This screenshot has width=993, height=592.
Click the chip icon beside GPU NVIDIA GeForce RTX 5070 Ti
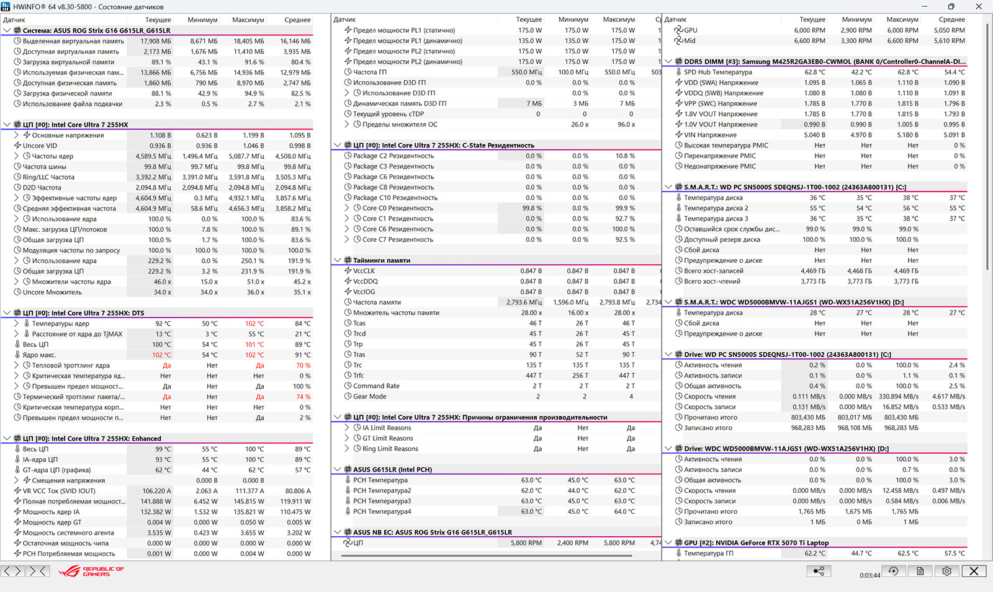678,543
